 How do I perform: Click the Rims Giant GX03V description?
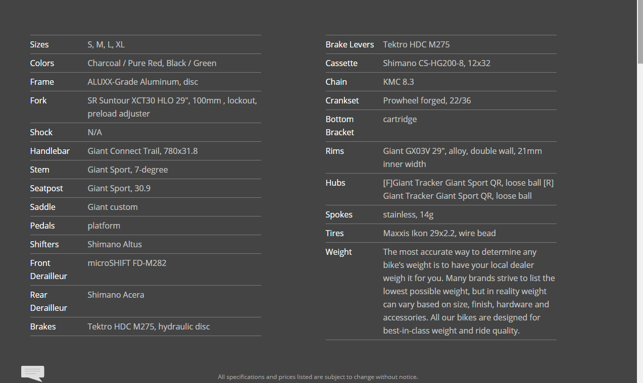coord(463,157)
